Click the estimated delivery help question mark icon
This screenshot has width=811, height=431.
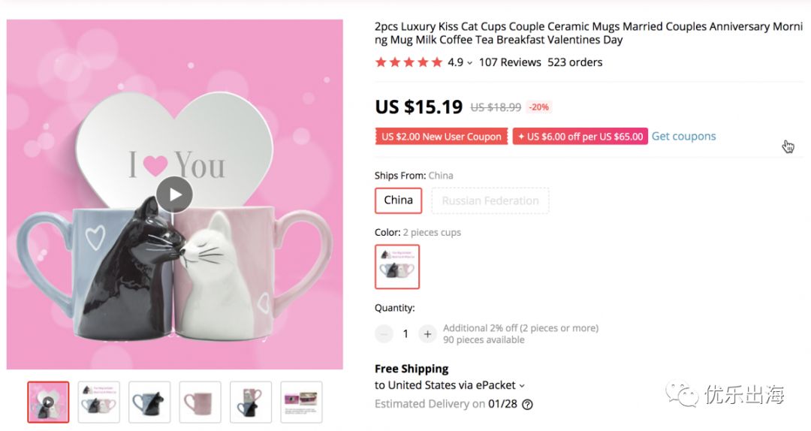point(527,404)
